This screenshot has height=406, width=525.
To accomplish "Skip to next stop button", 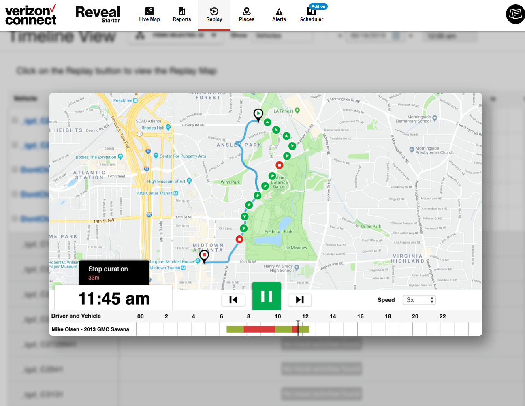I will pos(299,300).
